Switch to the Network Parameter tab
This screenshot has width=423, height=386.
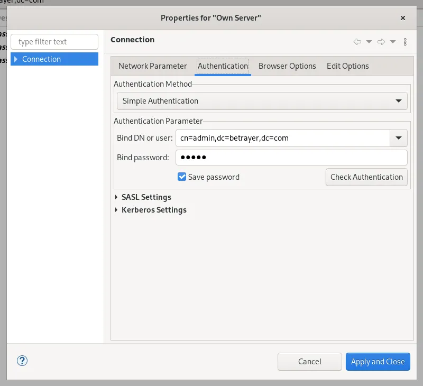click(x=152, y=66)
